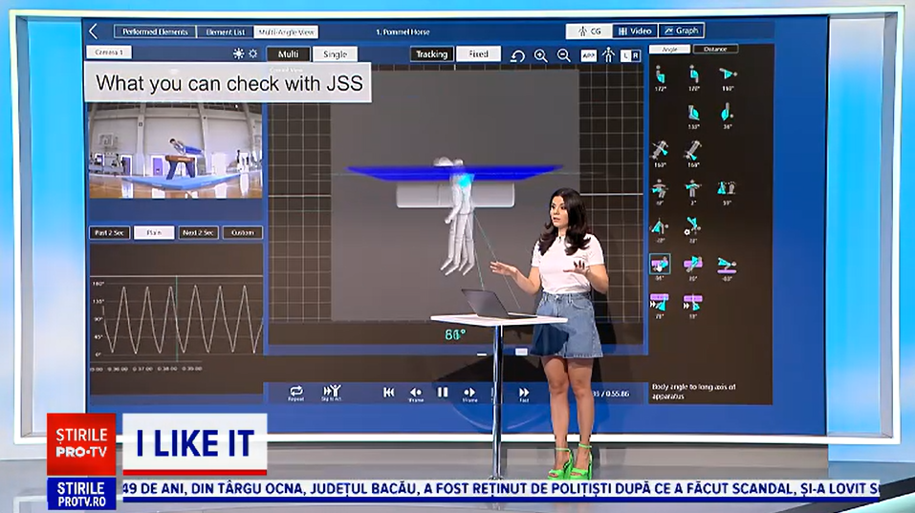Select the highlighted body-to-apparatus angle icon
The image size is (915, 513).
(660, 266)
